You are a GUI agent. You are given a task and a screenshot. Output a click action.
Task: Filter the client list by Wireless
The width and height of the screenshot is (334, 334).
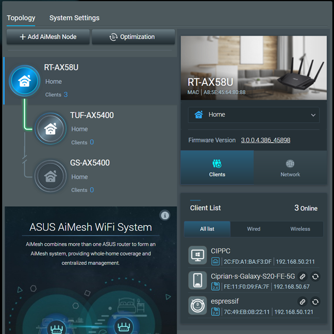click(x=300, y=229)
